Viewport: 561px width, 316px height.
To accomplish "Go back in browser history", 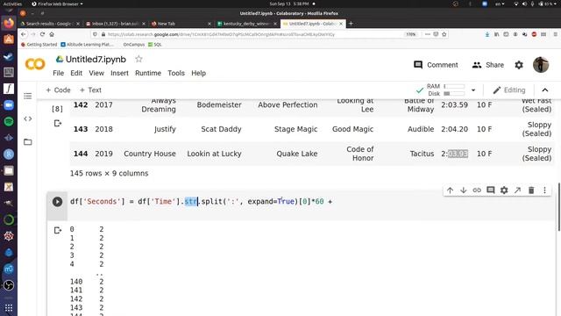I will click(x=24, y=34).
